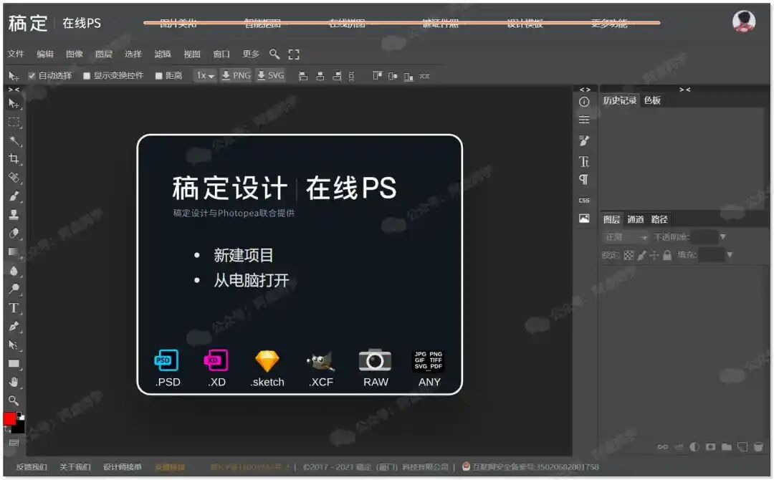Select the Dodge tool
Image resolution: width=774 pixels, height=480 pixels.
pyautogui.click(x=14, y=289)
